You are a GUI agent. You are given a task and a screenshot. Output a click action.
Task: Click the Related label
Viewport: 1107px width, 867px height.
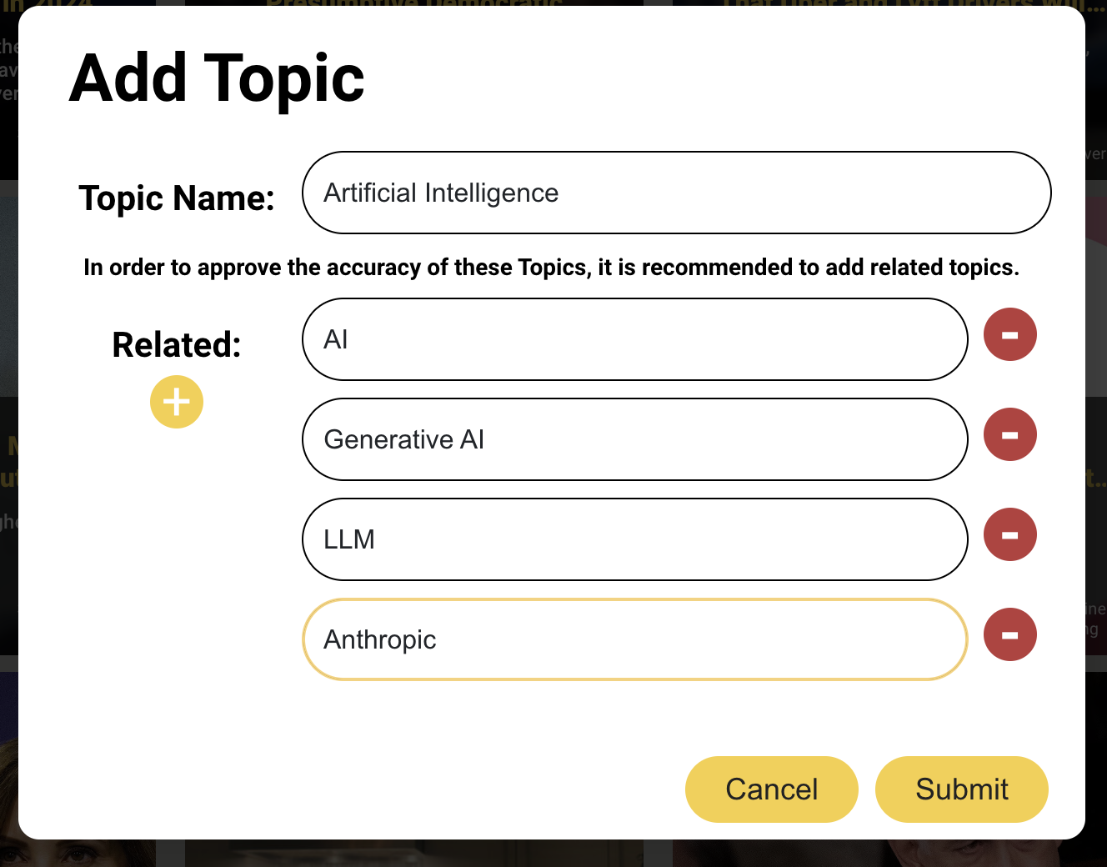[x=177, y=345]
